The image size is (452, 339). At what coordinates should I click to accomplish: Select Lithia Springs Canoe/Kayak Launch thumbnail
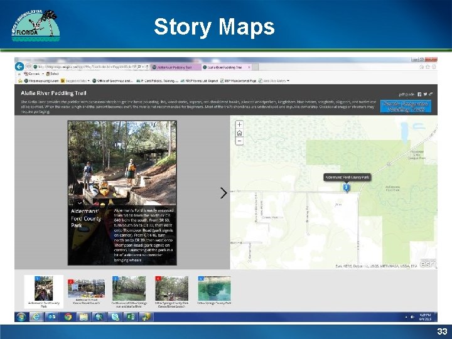pyautogui.click(x=172, y=292)
